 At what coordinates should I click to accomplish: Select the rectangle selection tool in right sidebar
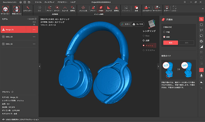click(x=201, y=25)
